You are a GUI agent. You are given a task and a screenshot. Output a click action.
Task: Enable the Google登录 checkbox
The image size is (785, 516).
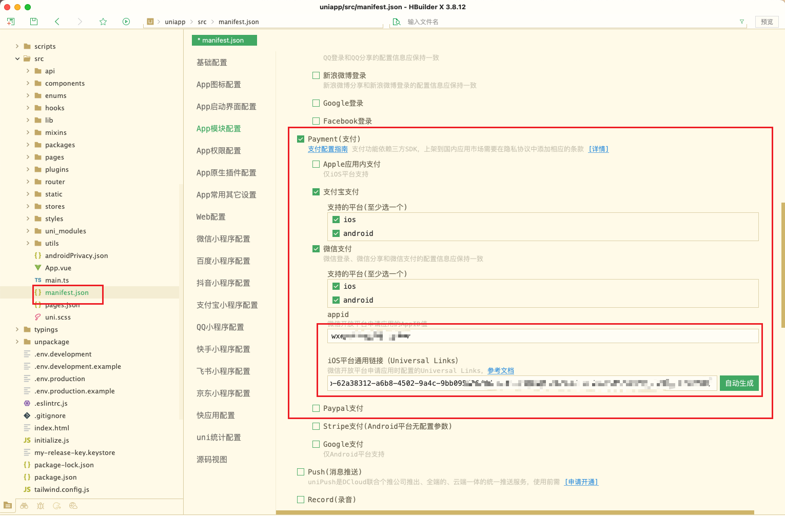[316, 103]
